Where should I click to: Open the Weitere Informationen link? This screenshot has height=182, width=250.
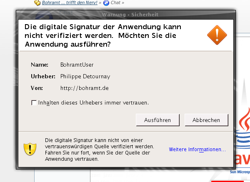pos(197,149)
